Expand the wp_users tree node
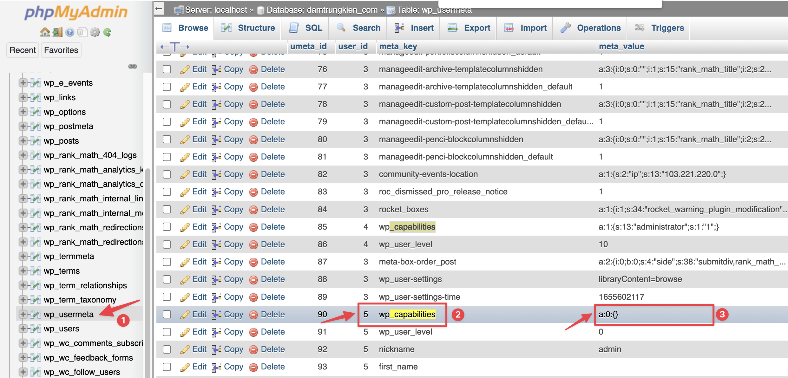788x378 pixels. [23, 329]
